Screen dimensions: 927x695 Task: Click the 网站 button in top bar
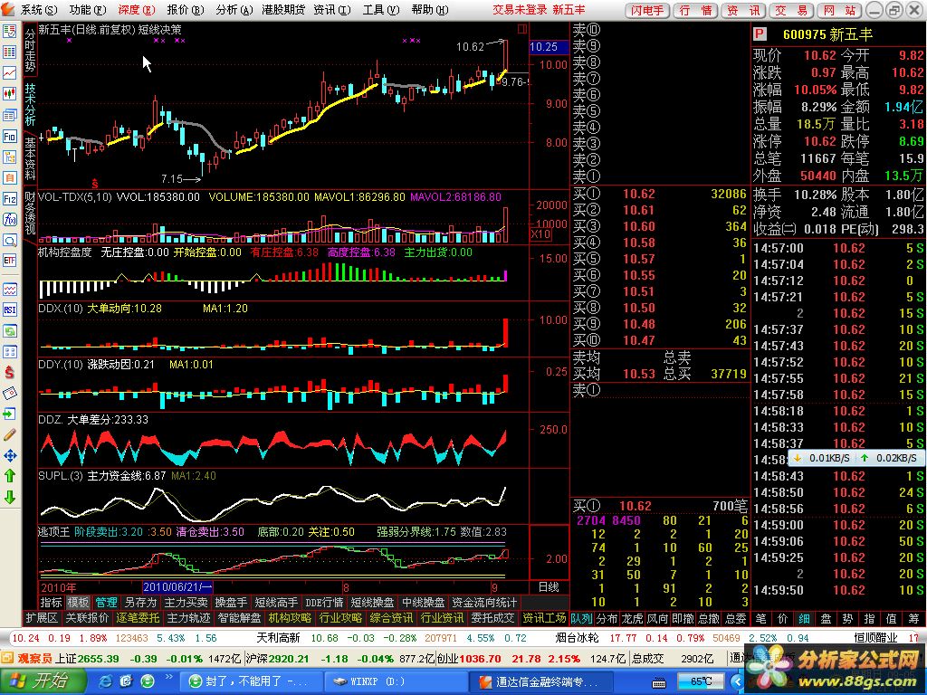[x=839, y=10]
